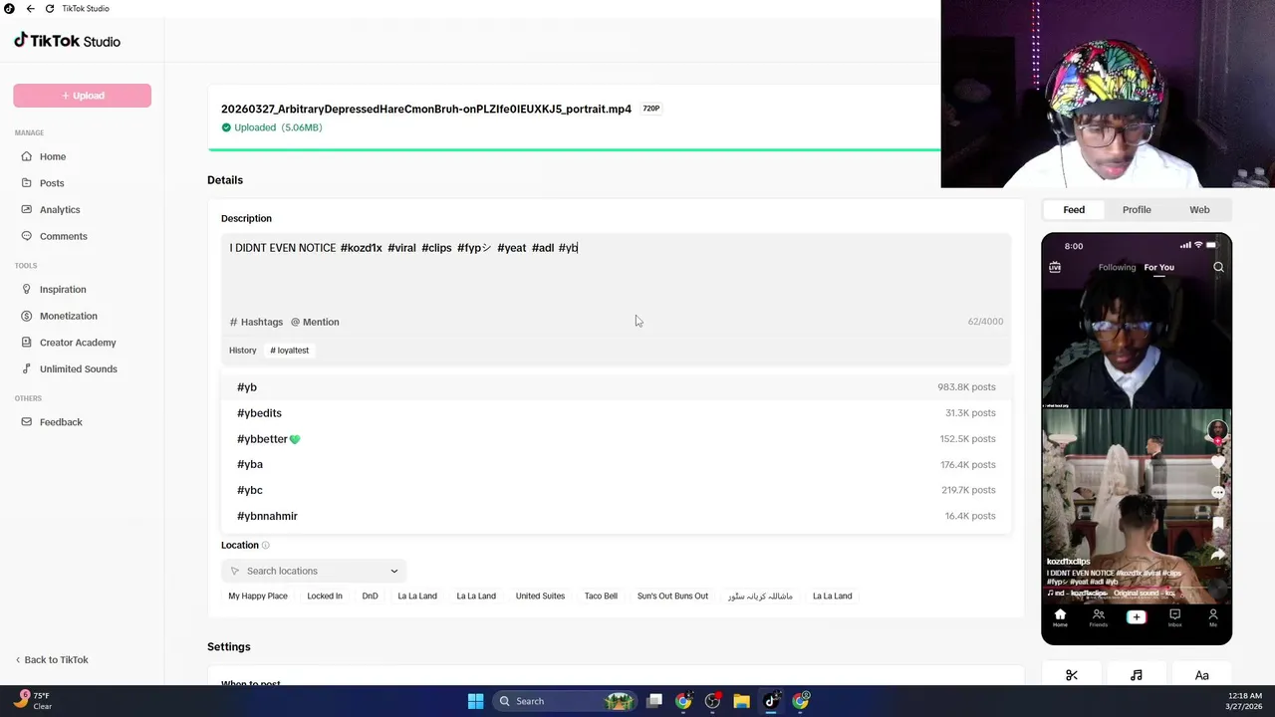Screen dimensions: 1275x717
Task: Select the Taco Bell location
Action: point(601,596)
